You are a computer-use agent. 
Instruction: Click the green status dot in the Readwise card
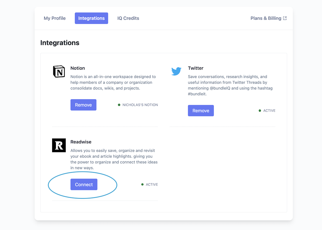pyautogui.click(x=143, y=185)
